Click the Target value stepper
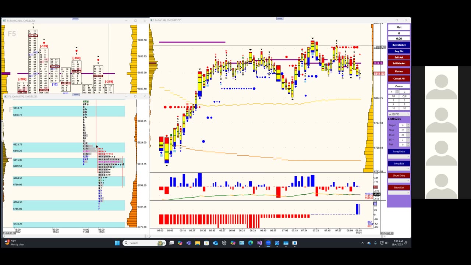 pos(408,126)
